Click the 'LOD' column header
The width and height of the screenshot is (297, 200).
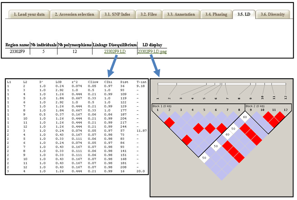pos(59,82)
